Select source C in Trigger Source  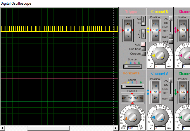click(x=135, y=63)
